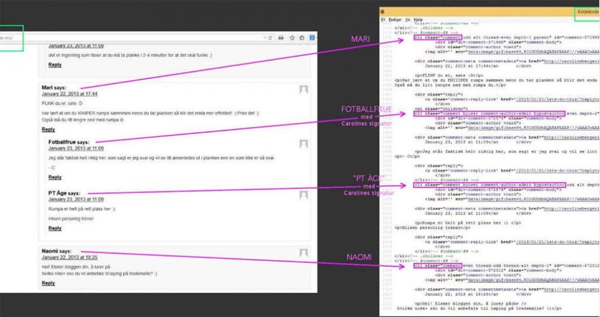
Task: Click the "Fotballfrue says:" author name
Action: click(69, 142)
